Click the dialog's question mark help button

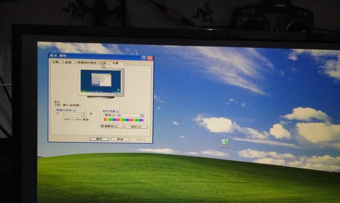click(x=144, y=58)
